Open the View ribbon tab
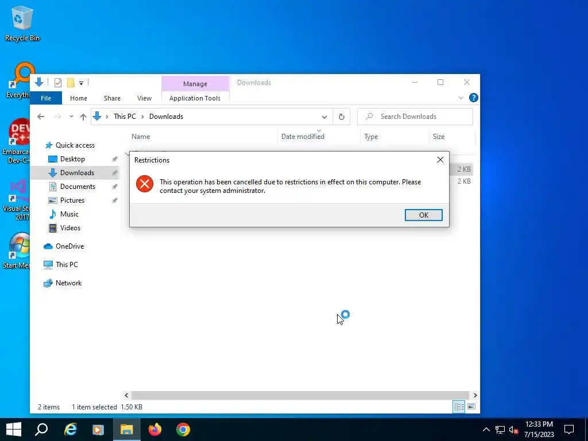This screenshot has height=441, width=588. [144, 98]
